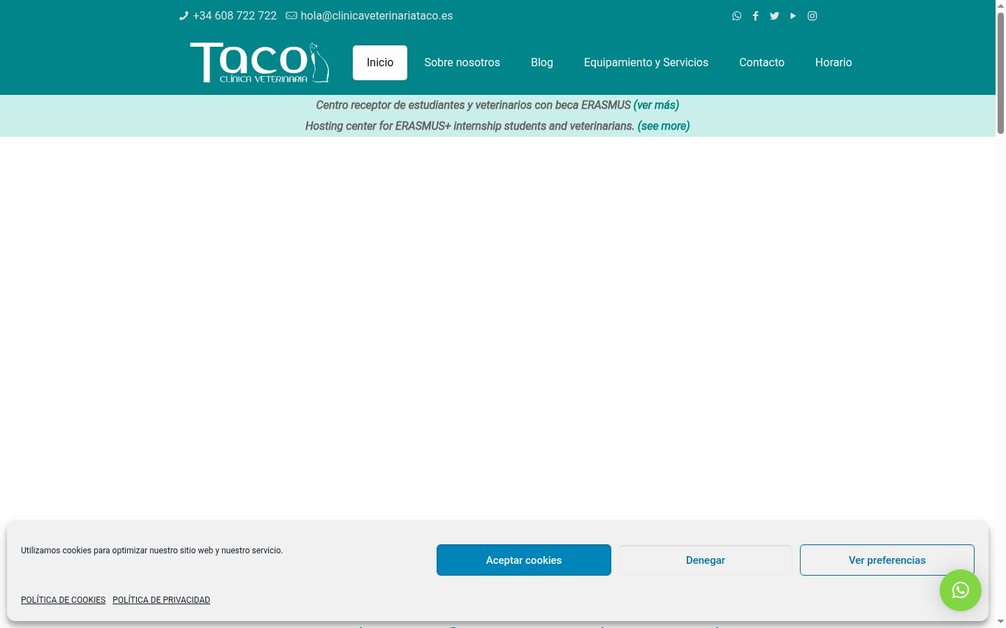Reject cookies with the Denegar button
The height and width of the screenshot is (628, 1006).
(706, 560)
